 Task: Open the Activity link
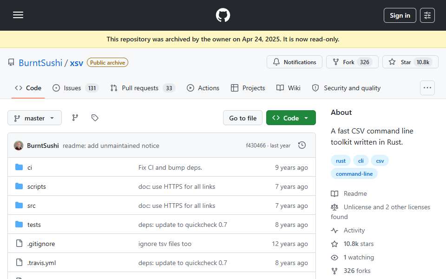[x=348, y=230]
